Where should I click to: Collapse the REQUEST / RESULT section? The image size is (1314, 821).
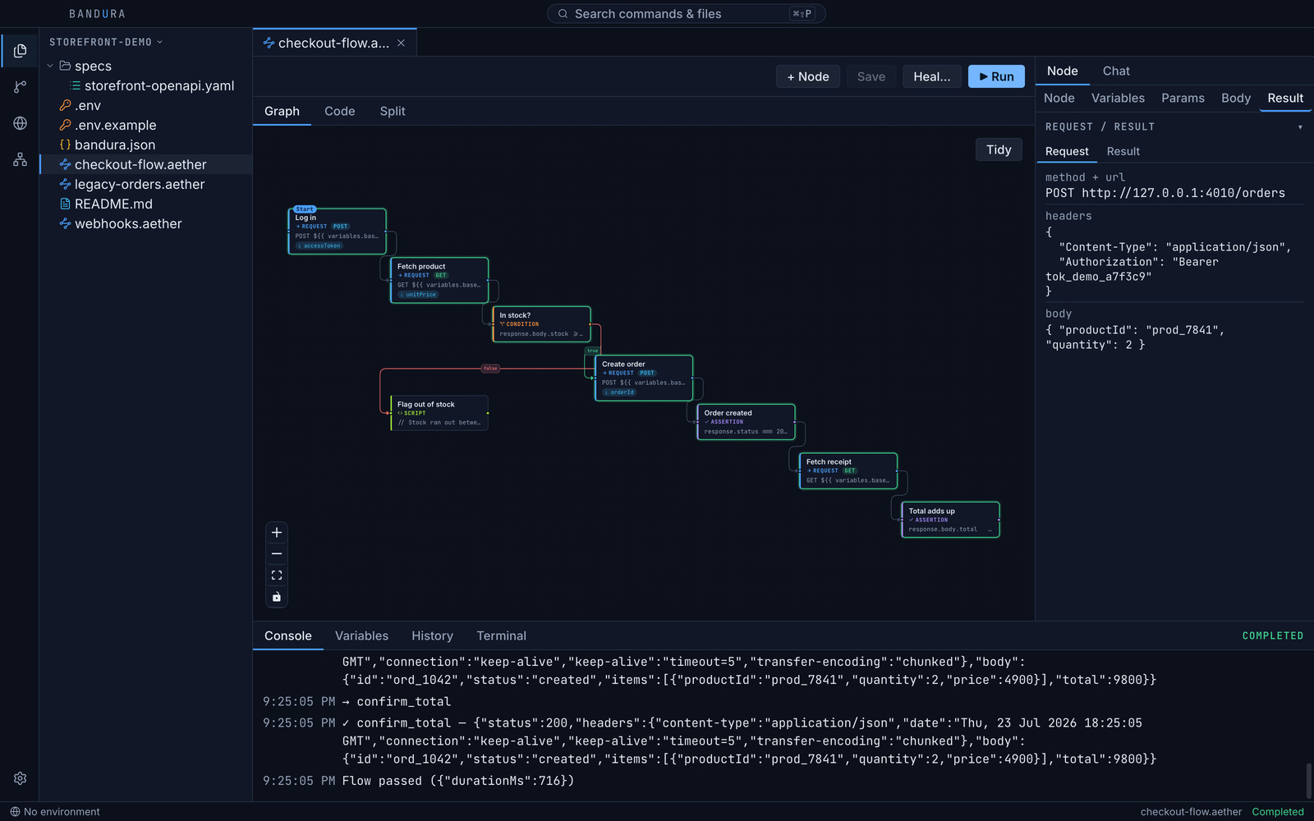1300,127
